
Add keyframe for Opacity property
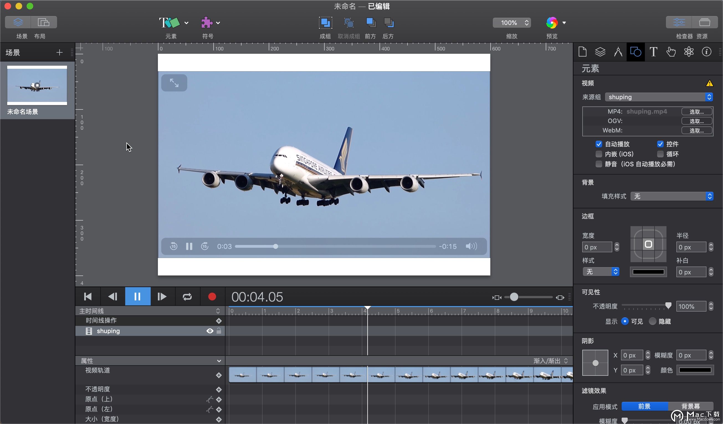click(x=219, y=389)
